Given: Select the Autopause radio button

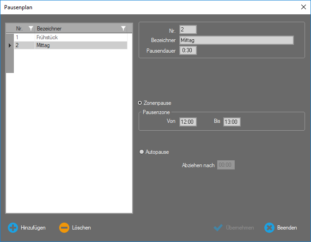Looking at the screenshot, I should (x=141, y=151).
